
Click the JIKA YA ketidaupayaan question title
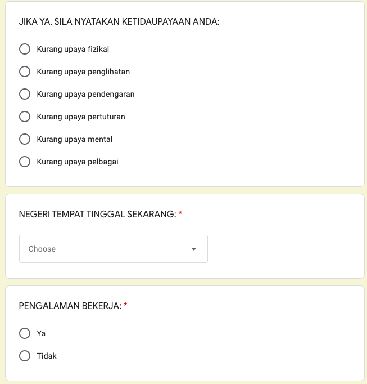[119, 22]
